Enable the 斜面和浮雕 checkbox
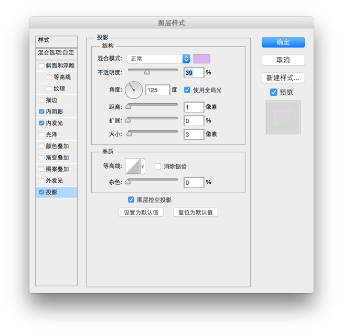The width and height of the screenshot is (343, 335). click(41, 65)
